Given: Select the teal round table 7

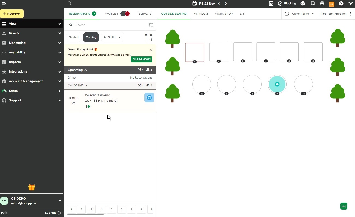Looking at the screenshot, I should 277,85.
